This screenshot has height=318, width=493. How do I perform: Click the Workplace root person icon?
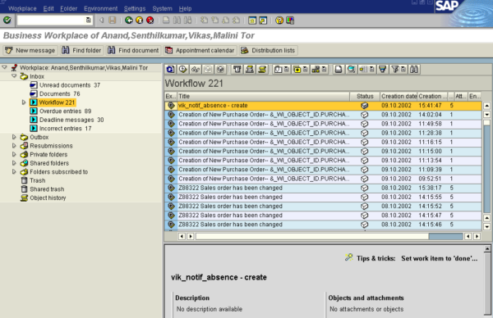pyautogui.click(x=14, y=68)
